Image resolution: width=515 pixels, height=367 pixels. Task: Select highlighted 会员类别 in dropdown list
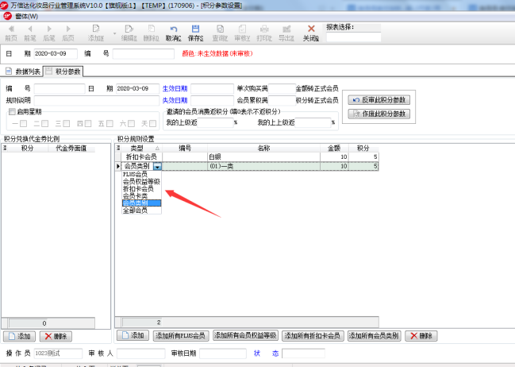point(141,203)
